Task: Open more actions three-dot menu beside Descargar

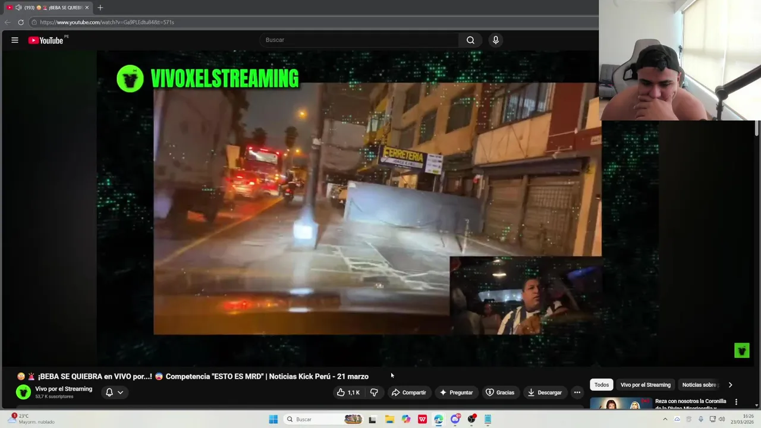Action: [577, 392]
